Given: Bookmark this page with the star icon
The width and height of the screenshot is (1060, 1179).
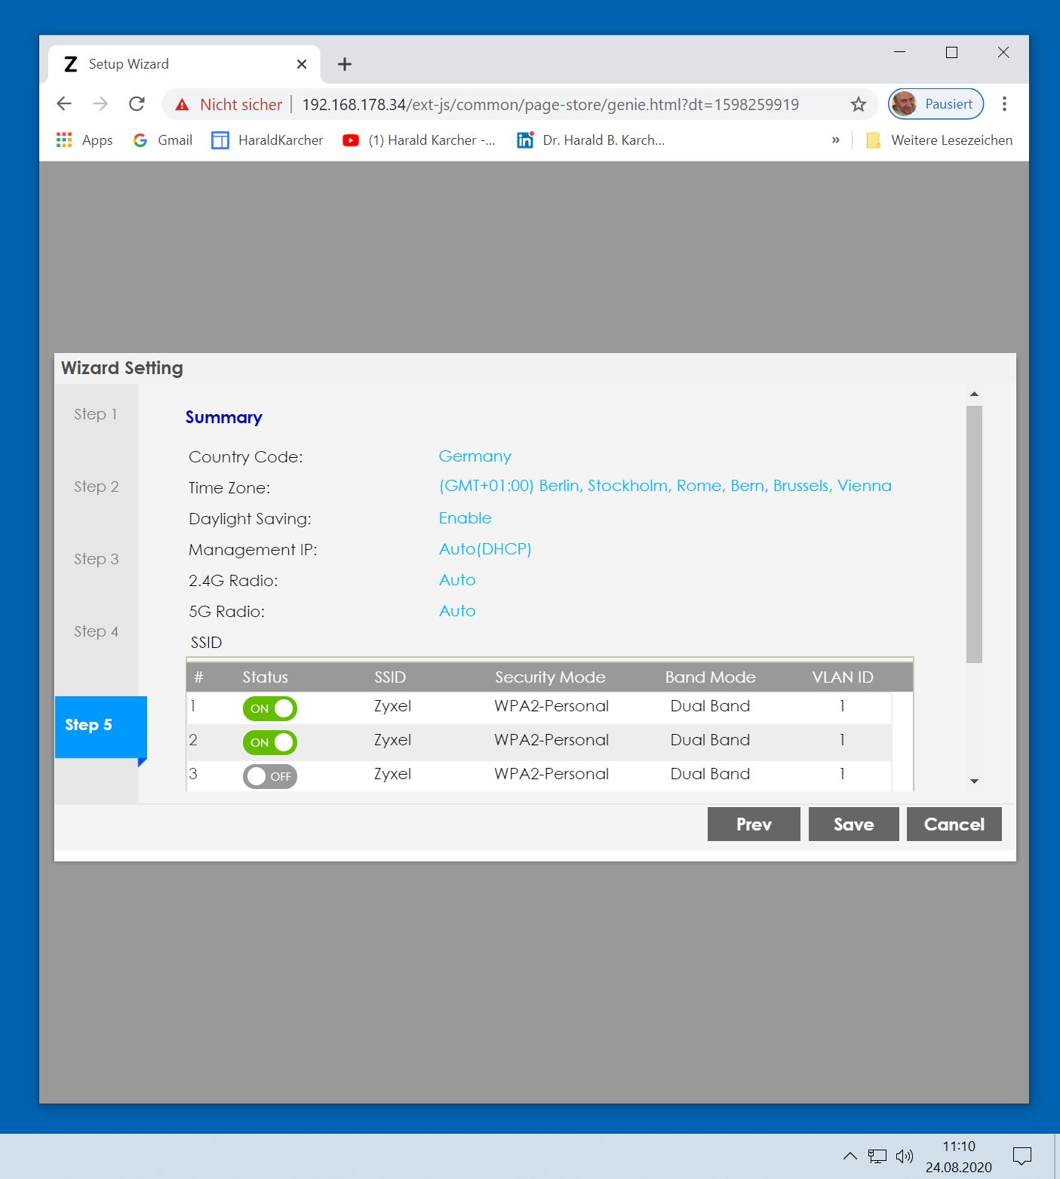Looking at the screenshot, I should [858, 104].
